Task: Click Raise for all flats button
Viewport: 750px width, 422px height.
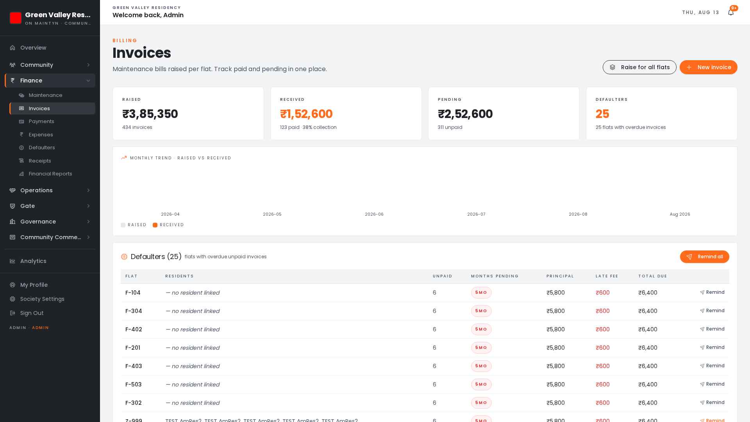Action: point(639,67)
